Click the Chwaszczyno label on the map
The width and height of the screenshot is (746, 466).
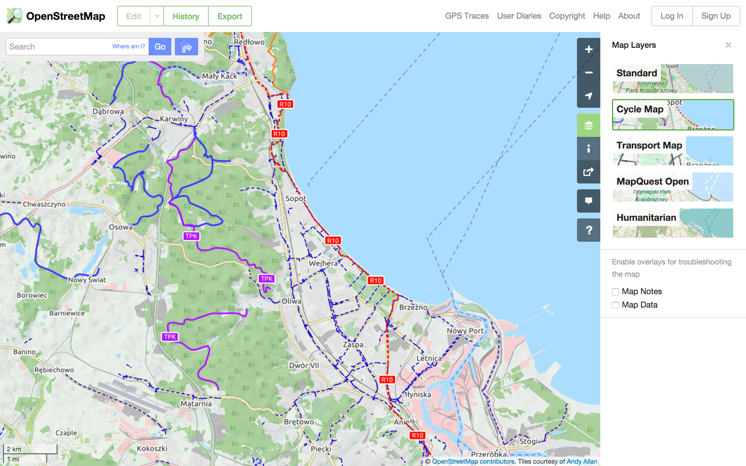click(44, 204)
